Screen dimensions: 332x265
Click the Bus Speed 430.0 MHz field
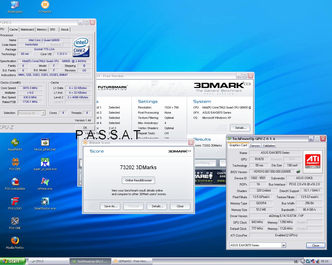[x=30, y=97]
